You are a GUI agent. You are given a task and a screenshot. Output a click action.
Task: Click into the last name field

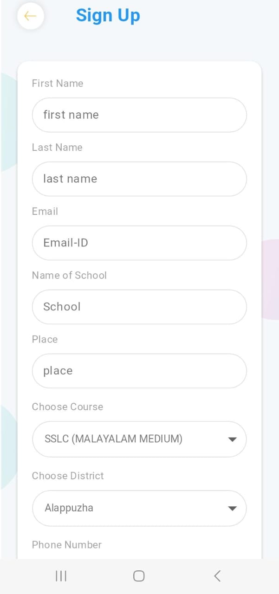139,179
